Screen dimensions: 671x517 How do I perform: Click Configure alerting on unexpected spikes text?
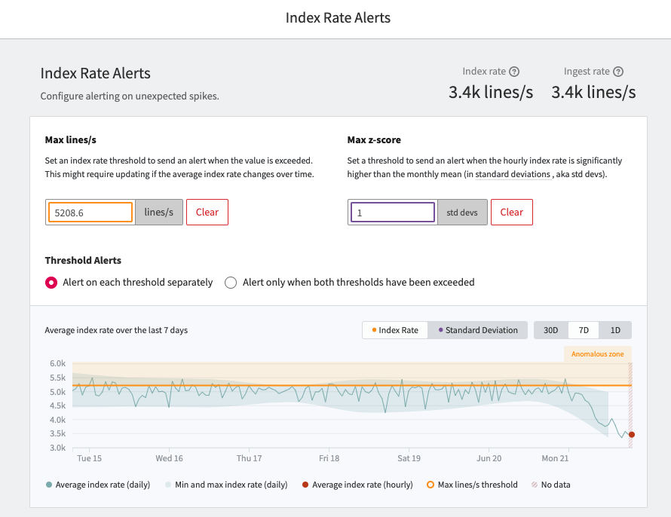click(130, 96)
